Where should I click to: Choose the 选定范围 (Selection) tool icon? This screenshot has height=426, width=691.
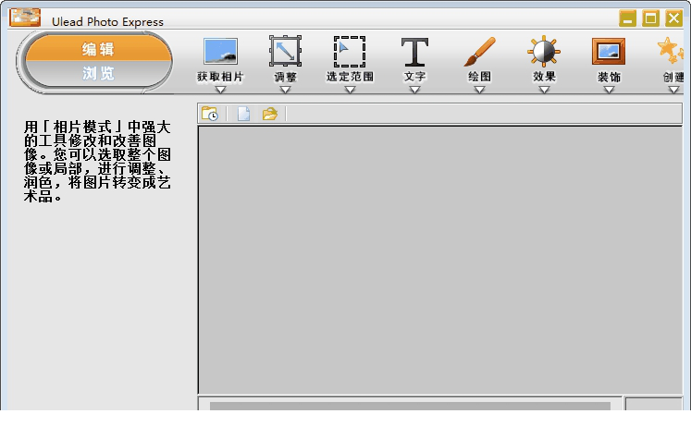350,52
